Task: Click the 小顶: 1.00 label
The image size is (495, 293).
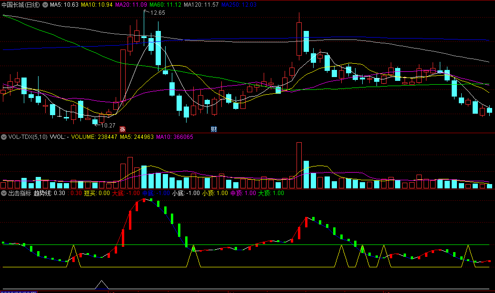Action: pyautogui.click(x=215, y=193)
